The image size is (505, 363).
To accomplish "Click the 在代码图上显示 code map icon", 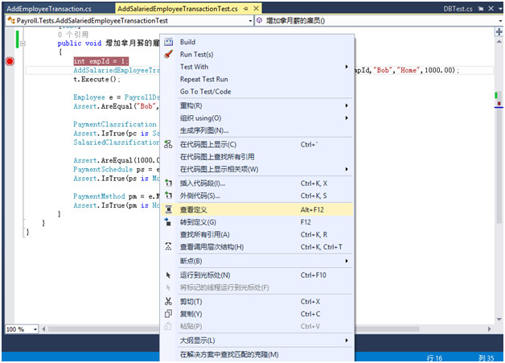I will click(x=168, y=145).
